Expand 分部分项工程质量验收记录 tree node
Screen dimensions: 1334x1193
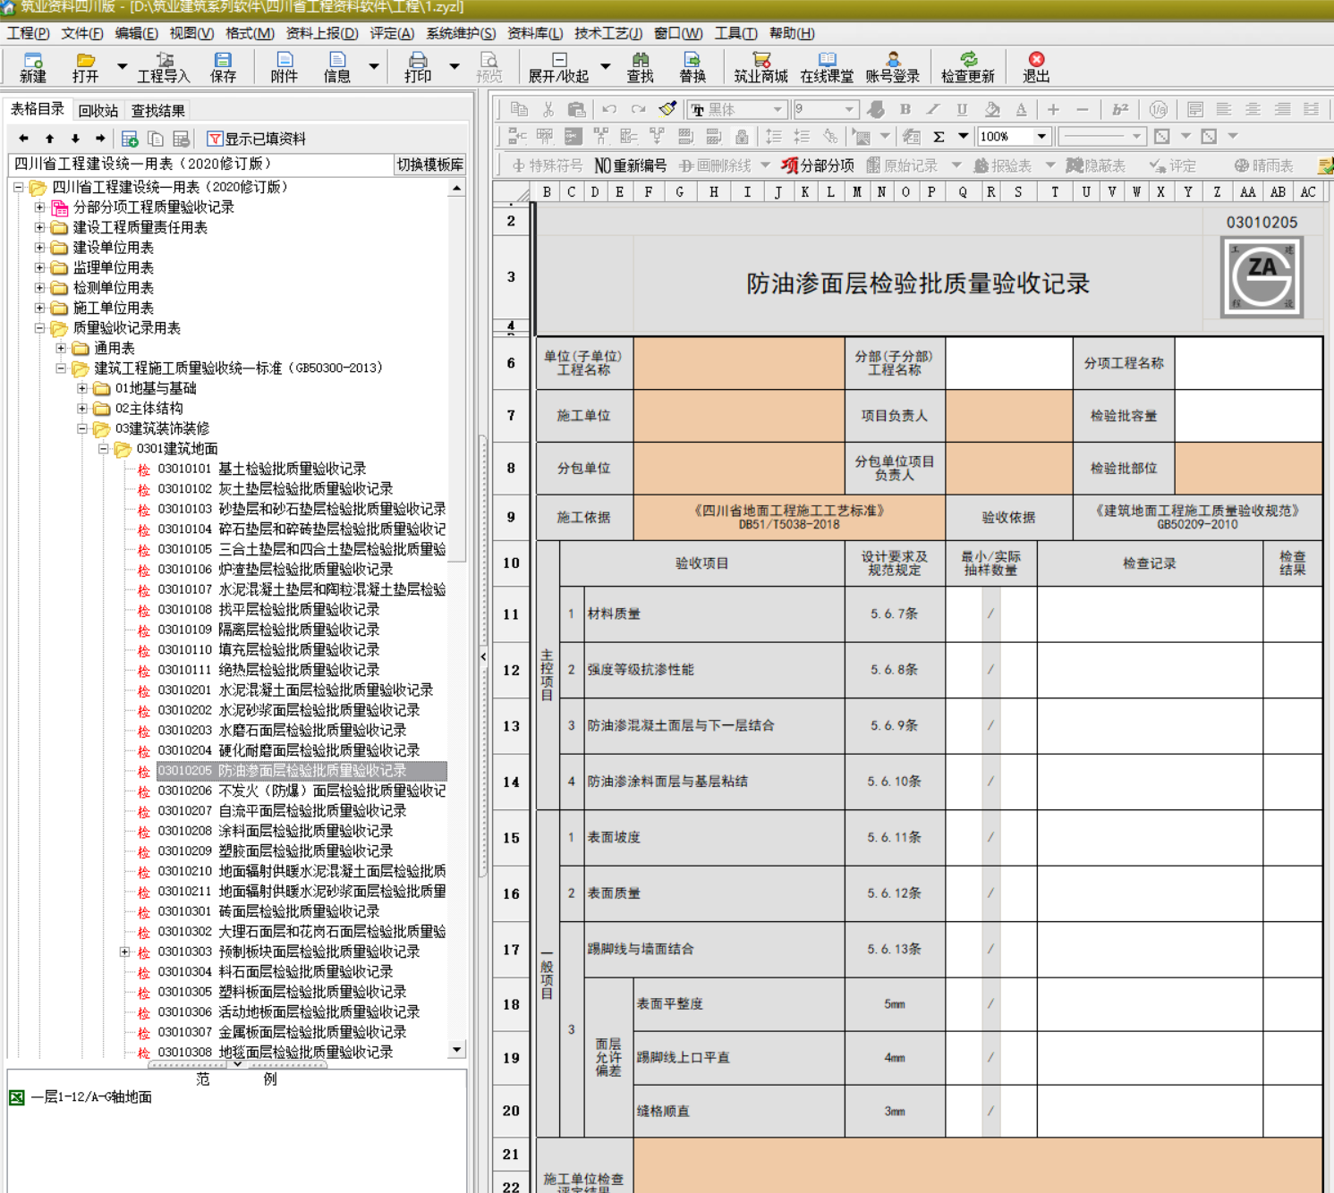tap(39, 207)
